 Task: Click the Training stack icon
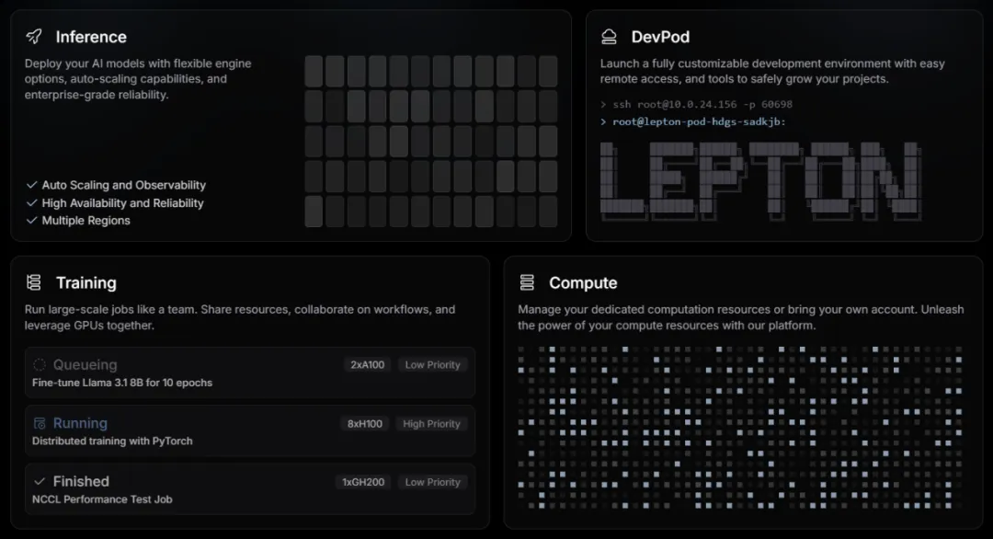coord(34,282)
